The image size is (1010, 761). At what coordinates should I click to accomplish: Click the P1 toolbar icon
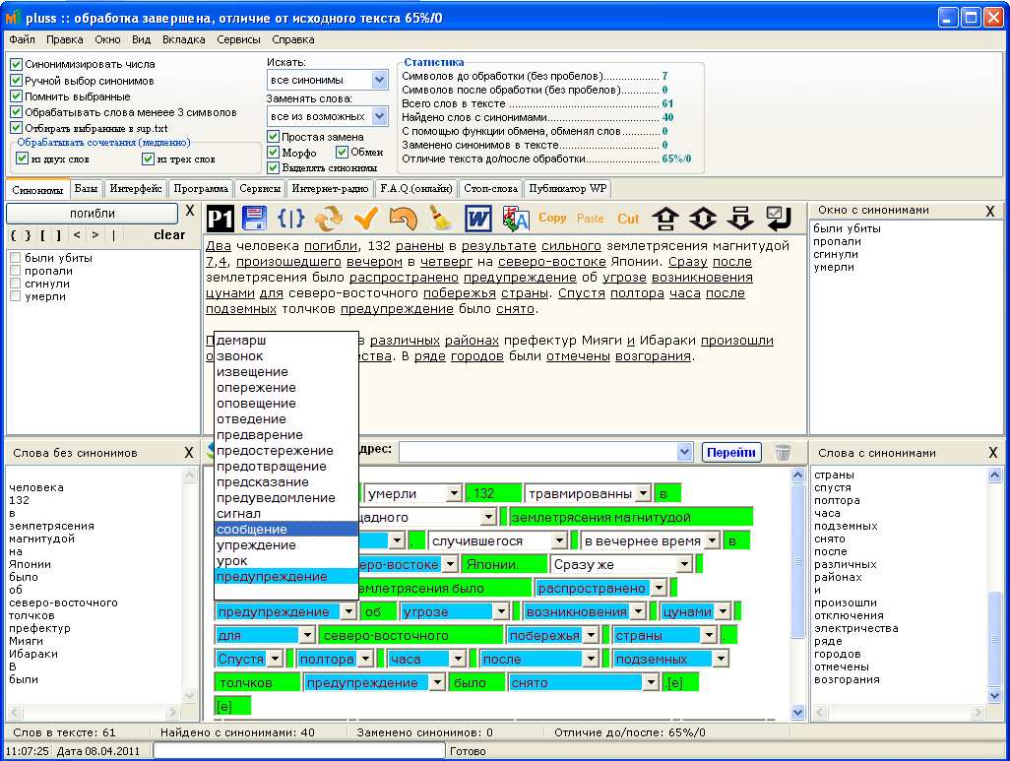pos(219,218)
